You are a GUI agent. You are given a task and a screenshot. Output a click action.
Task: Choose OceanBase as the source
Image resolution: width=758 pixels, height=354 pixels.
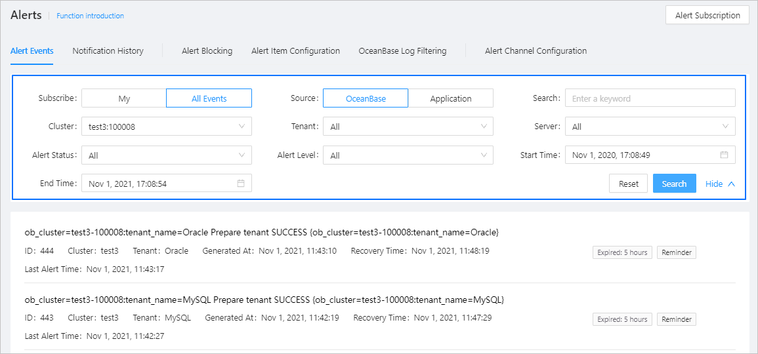[x=366, y=98]
